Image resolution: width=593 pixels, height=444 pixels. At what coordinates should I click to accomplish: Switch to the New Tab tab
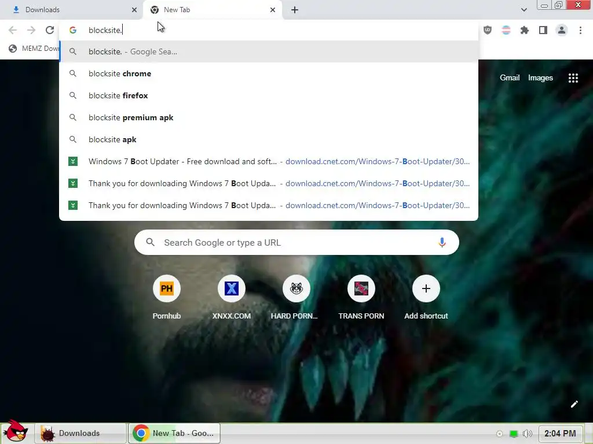pyautogui.click(x=213, y=10)
